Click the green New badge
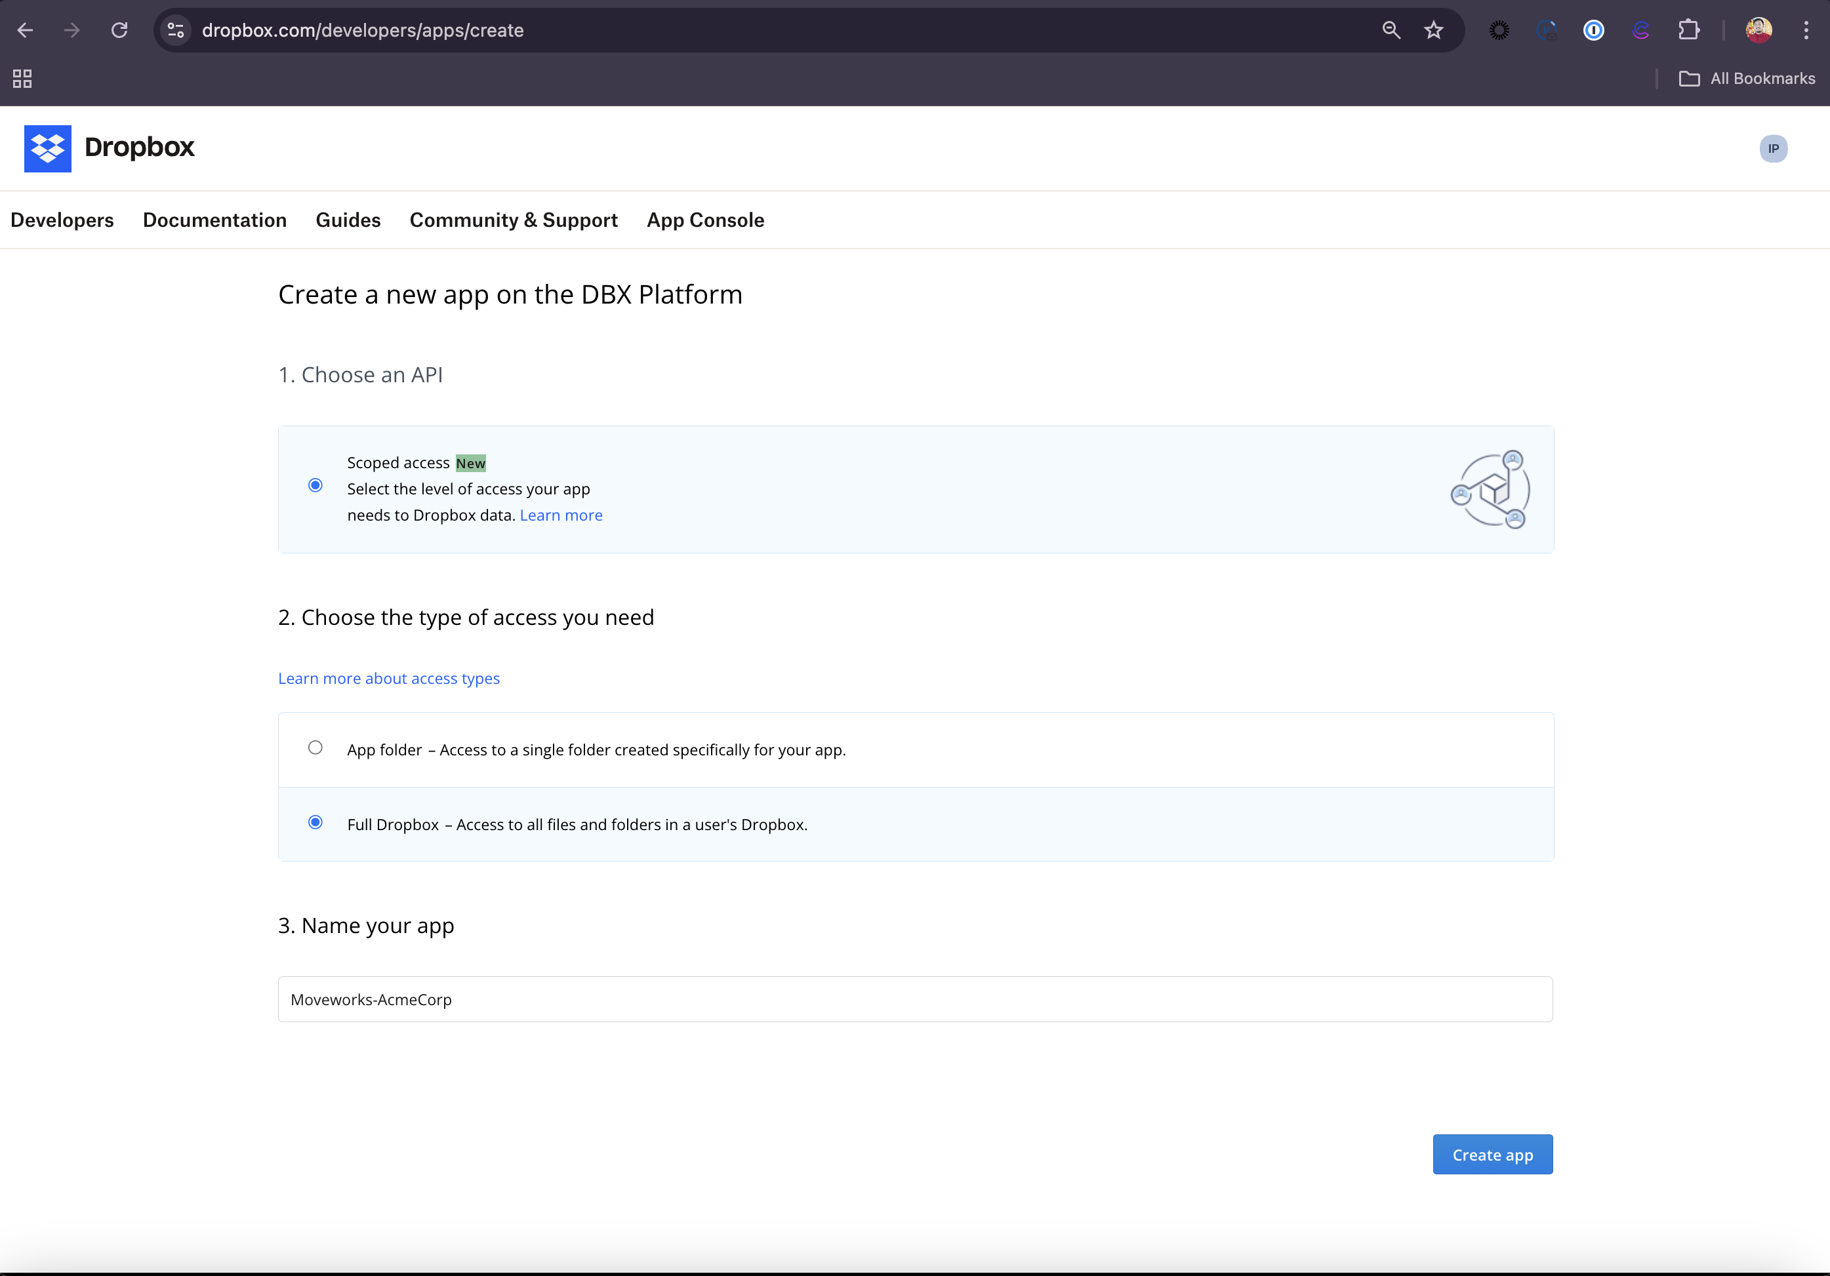This screenshot has width=1830, height=1276. (x=470, y=463)
